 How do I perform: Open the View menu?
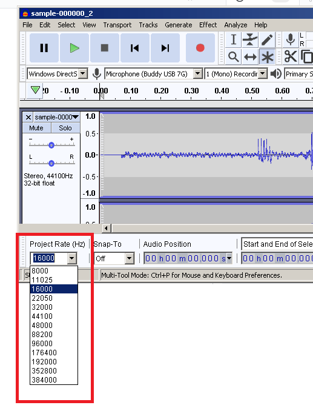pyautogui.click(x=89, y=25)
